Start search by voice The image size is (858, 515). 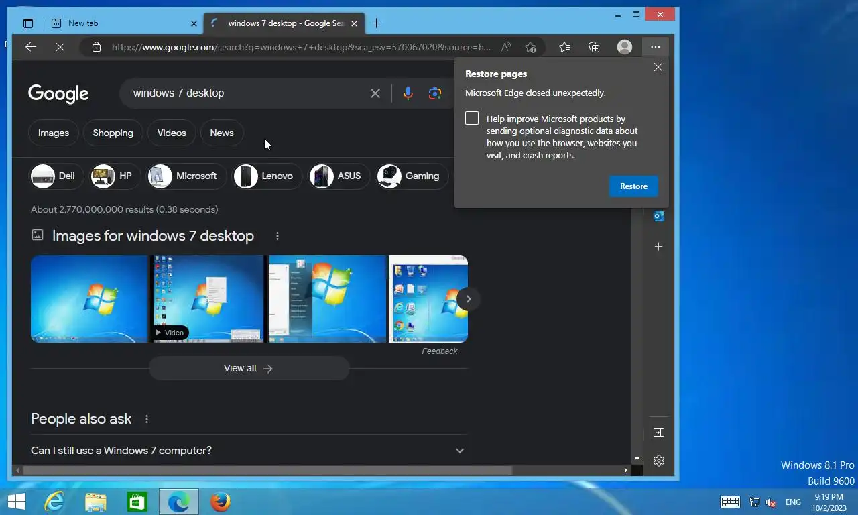[x=408, y=93]
